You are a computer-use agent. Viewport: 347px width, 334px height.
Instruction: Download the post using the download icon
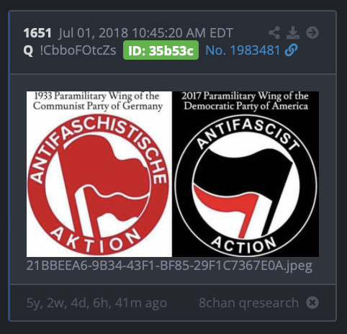pyautogui.click(x=293, y=32)
